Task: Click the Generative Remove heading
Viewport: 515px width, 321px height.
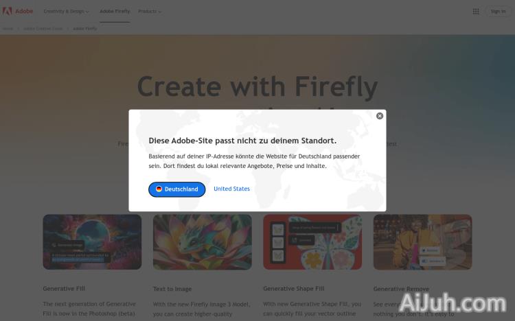Action: 401,289
